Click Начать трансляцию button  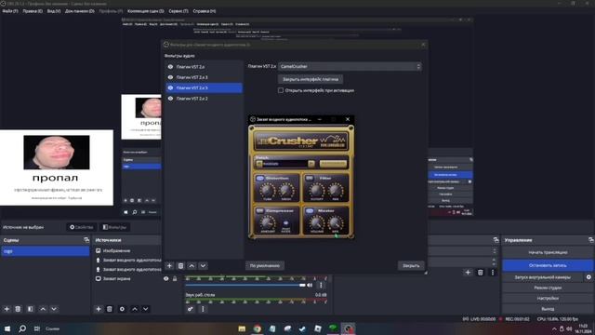click(x=548, y=252)
